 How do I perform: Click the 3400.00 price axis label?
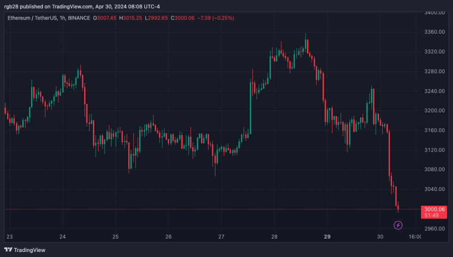coord(434,12)
